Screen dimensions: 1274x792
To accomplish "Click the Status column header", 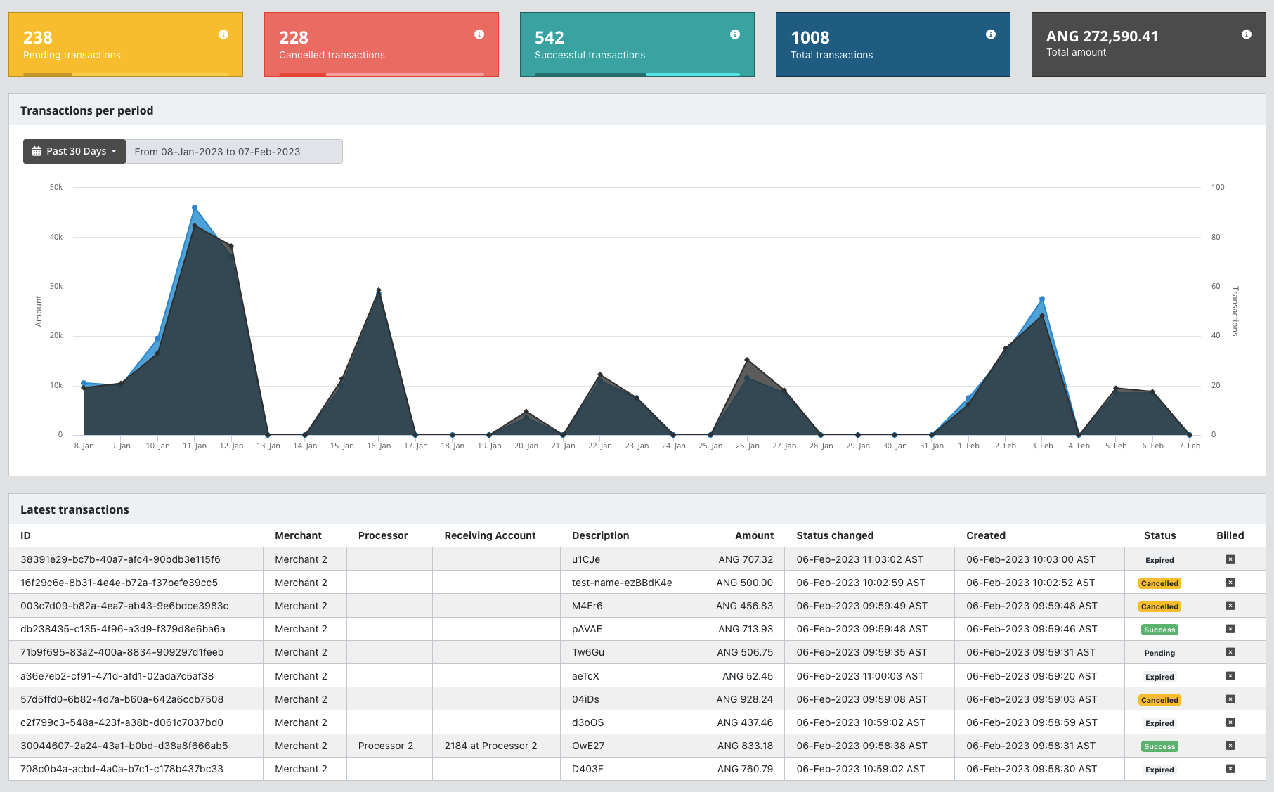I will (x=1160, y=535).
